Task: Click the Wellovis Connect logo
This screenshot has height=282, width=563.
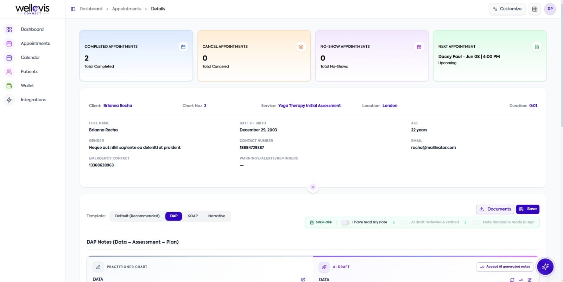Action: pos(32,9)
